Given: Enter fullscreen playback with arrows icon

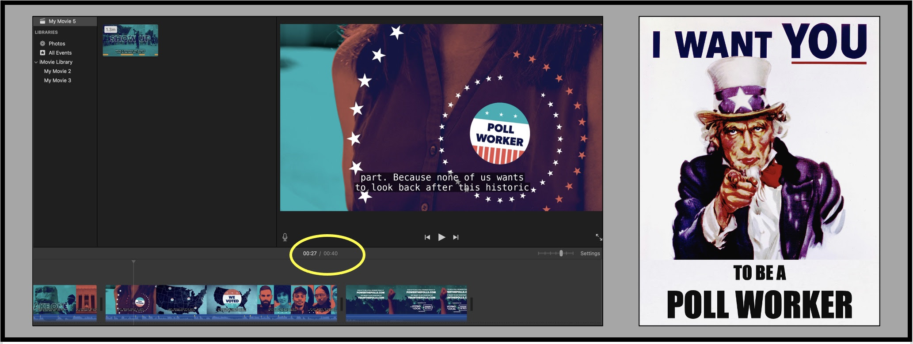Looking at the screenshot, I should click(599, 237).
